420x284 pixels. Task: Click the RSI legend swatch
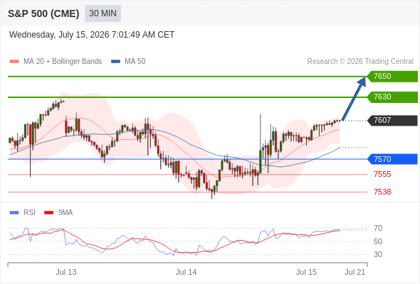coord(14,213)
